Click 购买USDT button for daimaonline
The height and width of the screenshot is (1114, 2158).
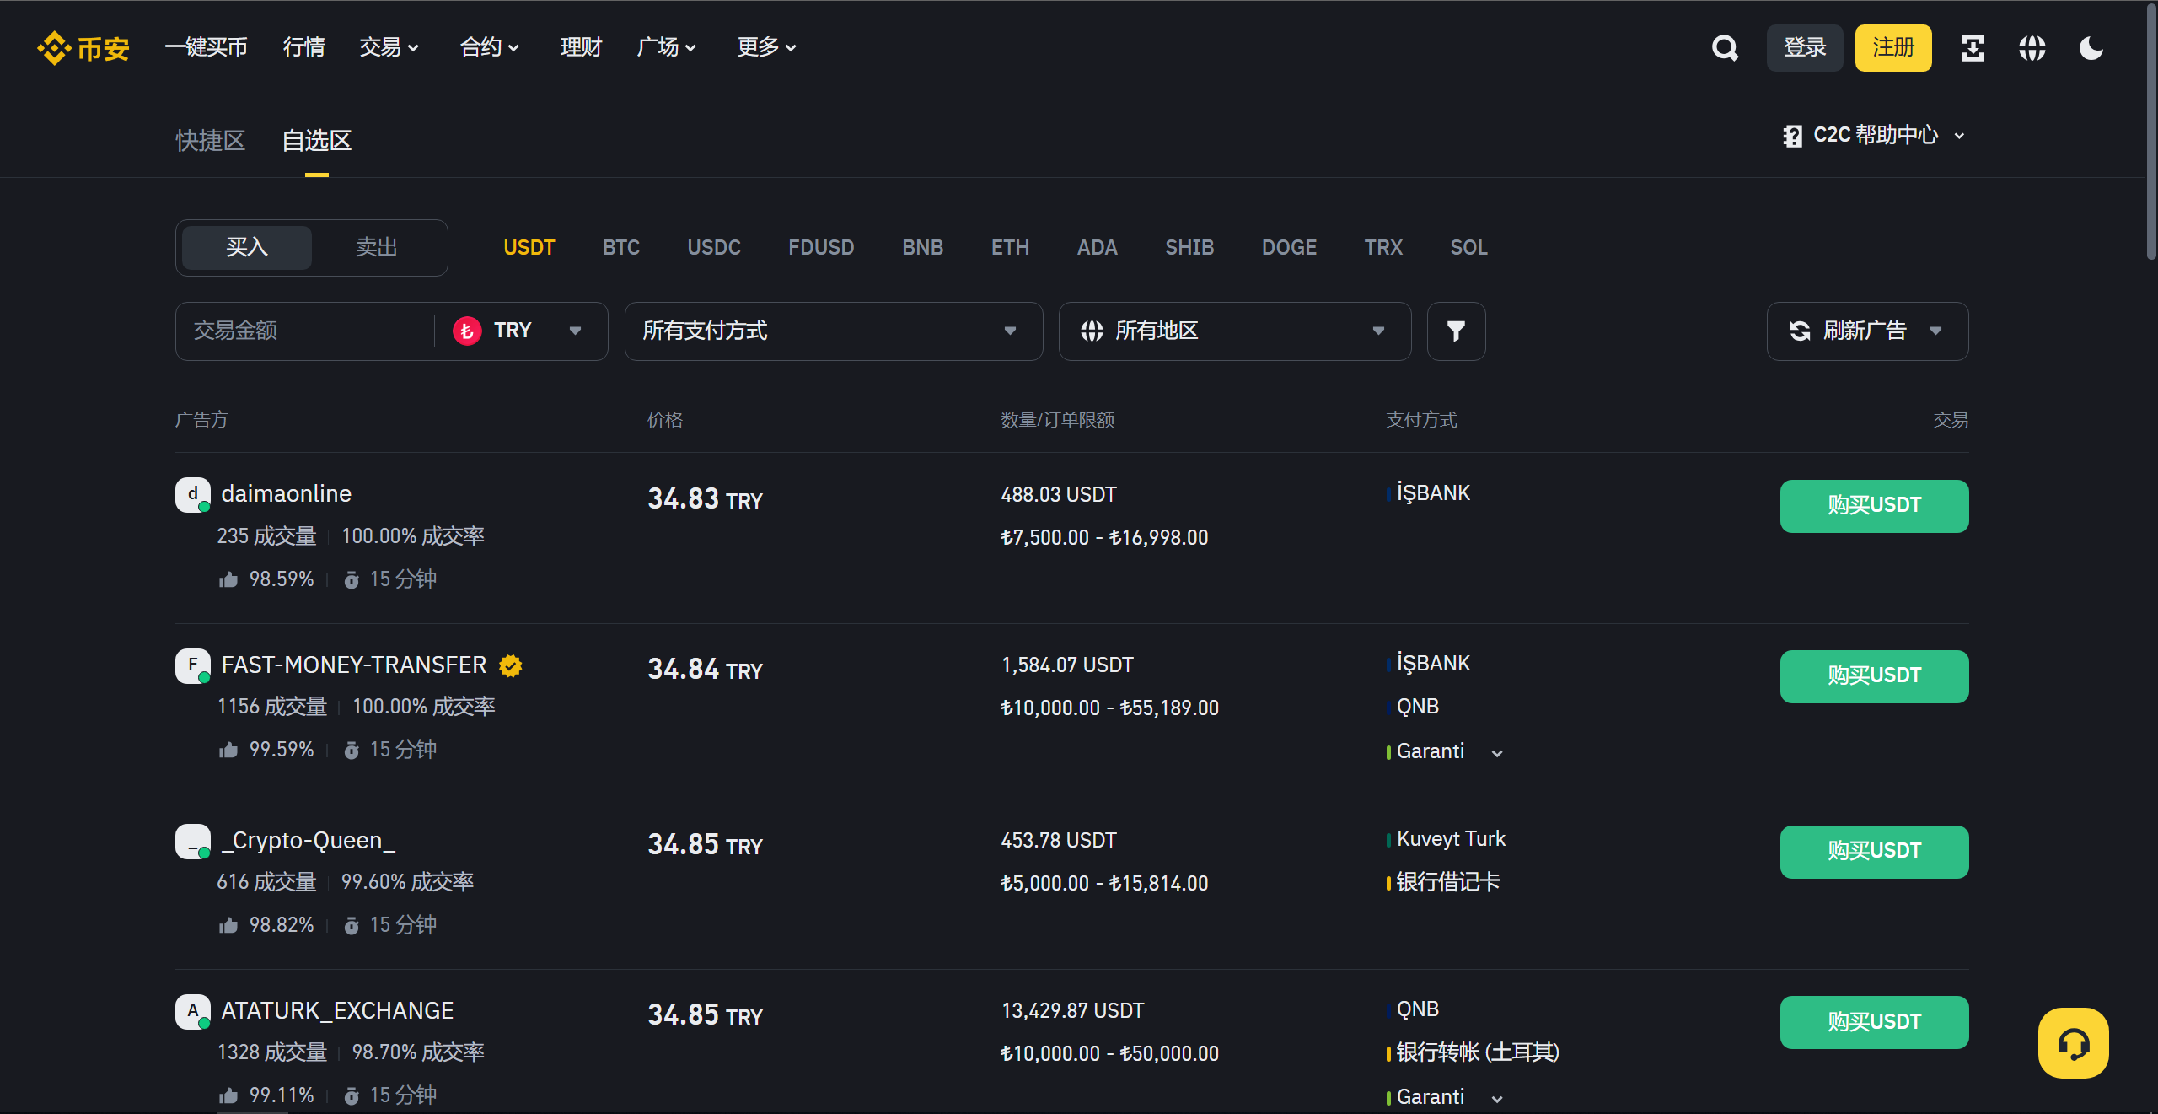tap(1873, 506)
